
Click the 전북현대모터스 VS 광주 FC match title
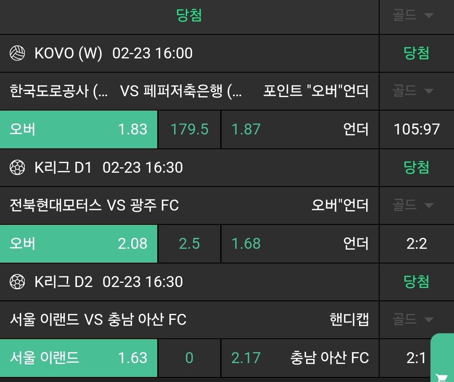click(94, 205)
